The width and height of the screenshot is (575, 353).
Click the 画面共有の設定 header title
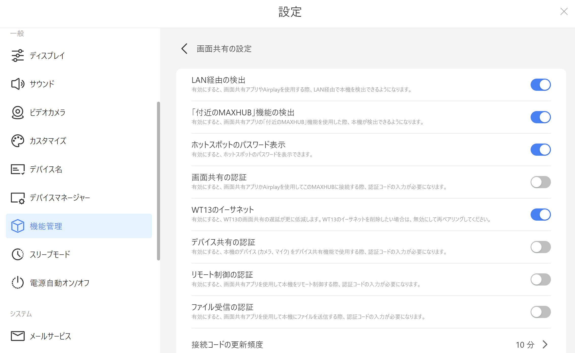[x=224, y=49]
